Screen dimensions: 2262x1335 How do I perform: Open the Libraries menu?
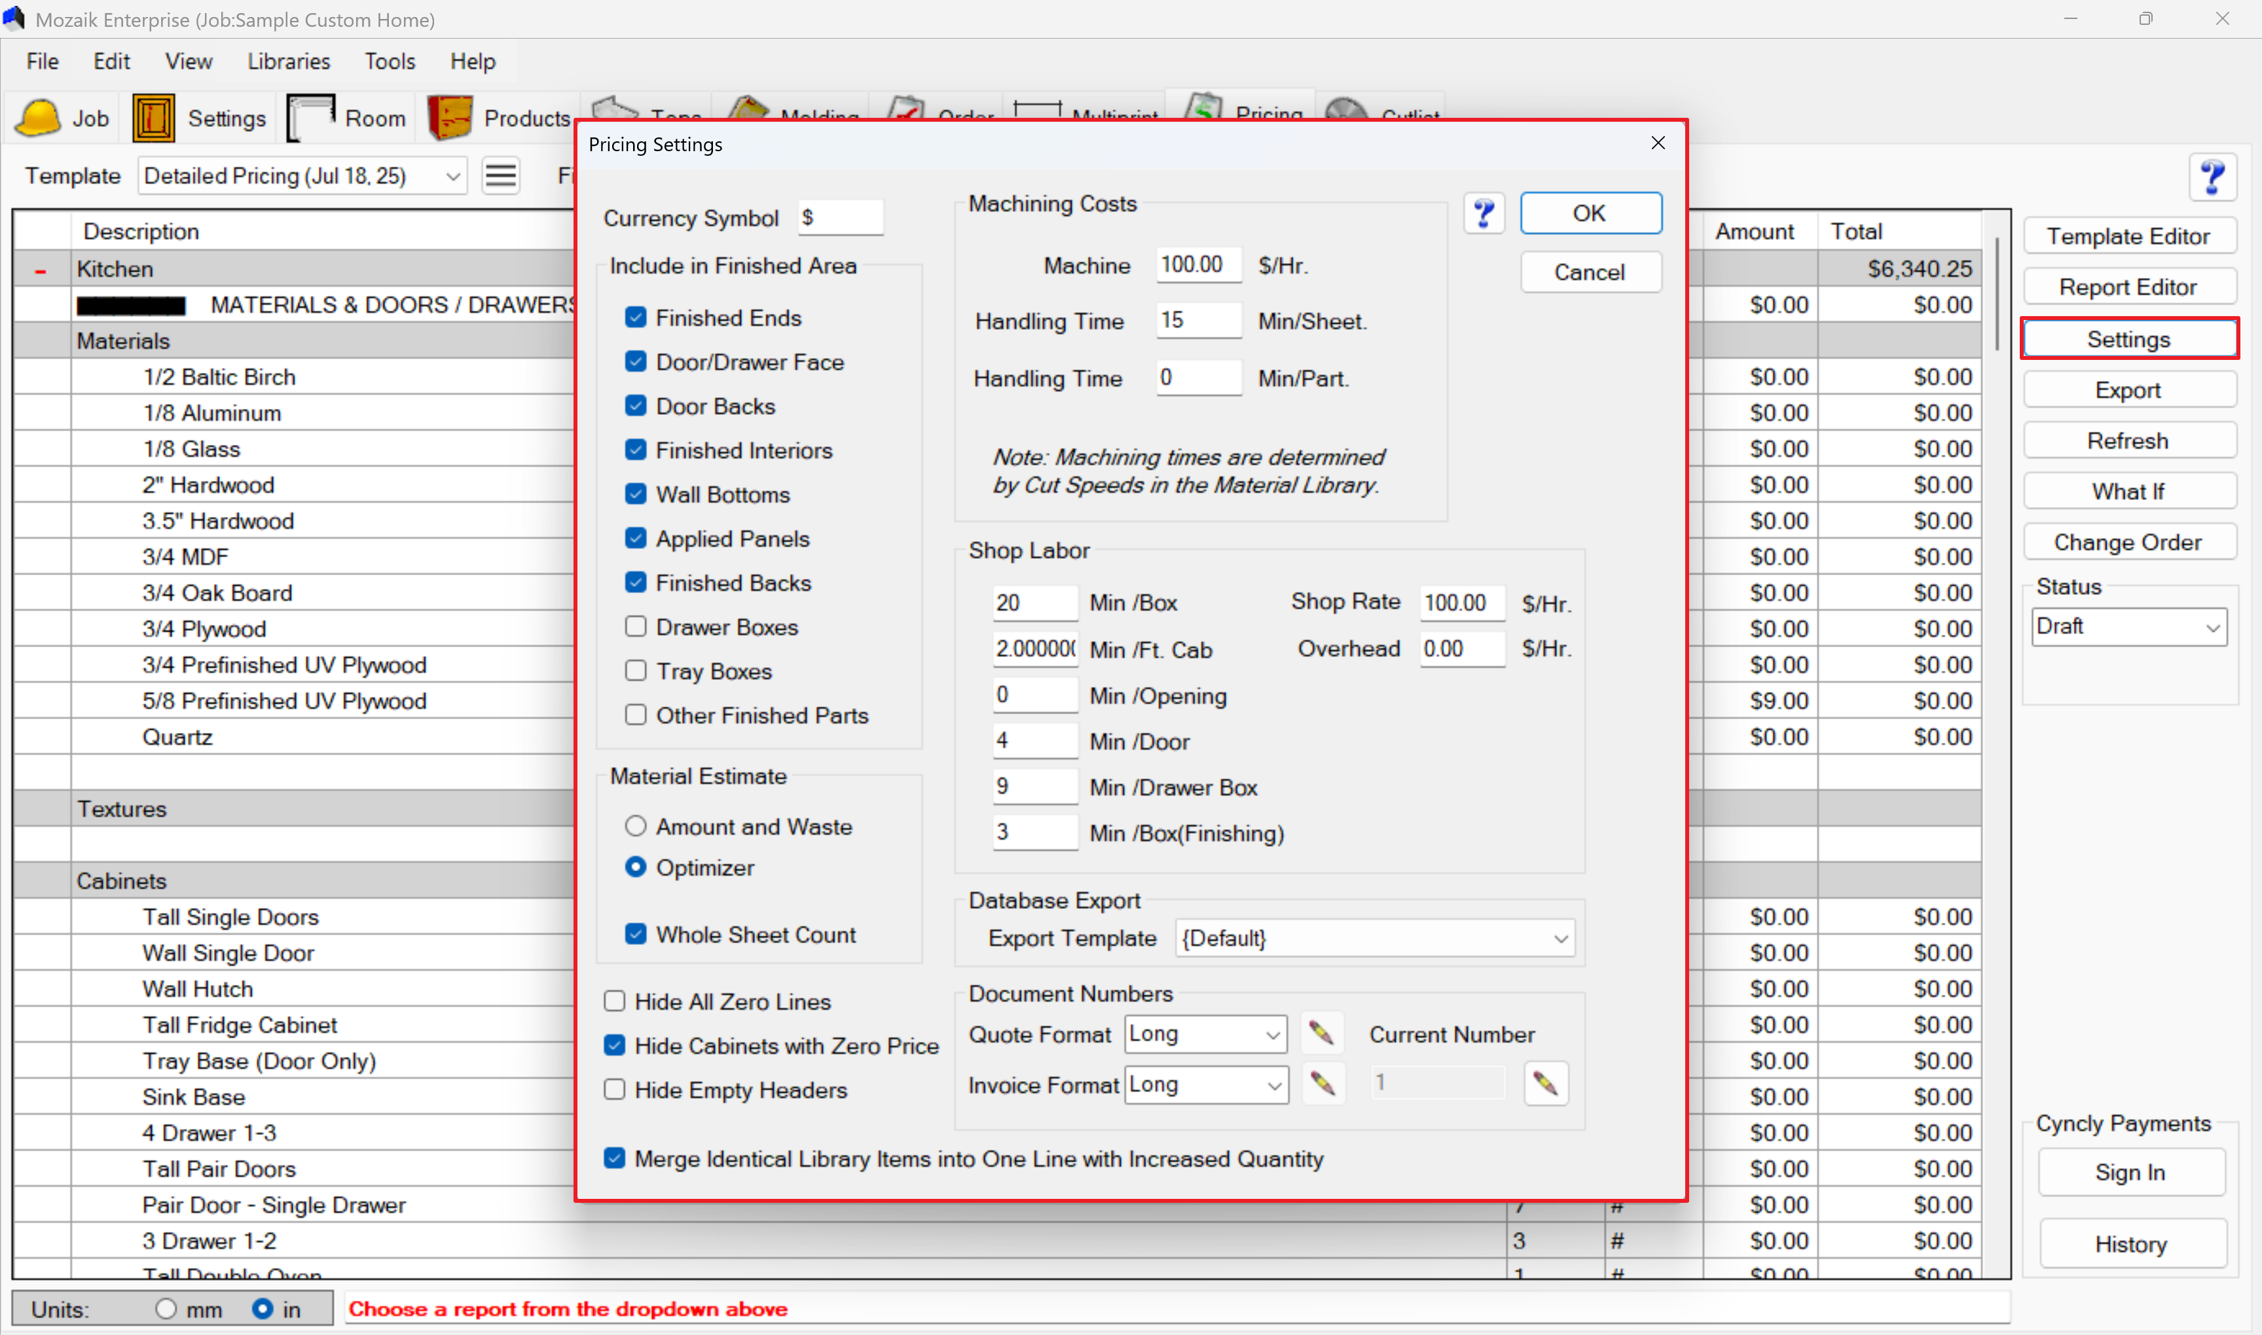pyautogui.click(x=289, y=61)
